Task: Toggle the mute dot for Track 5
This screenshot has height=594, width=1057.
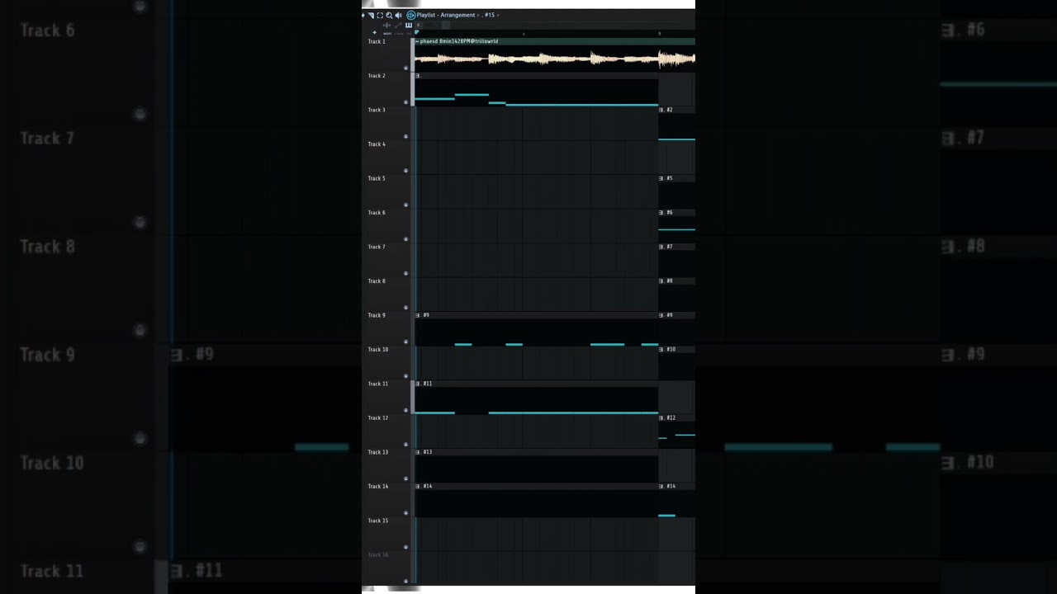Action: pyautogui.click(x=405, y=205)
